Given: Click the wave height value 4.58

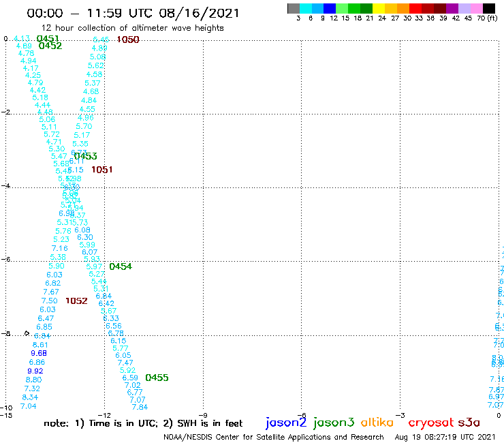Looking at the screenshot, I should tap(94, 74).
